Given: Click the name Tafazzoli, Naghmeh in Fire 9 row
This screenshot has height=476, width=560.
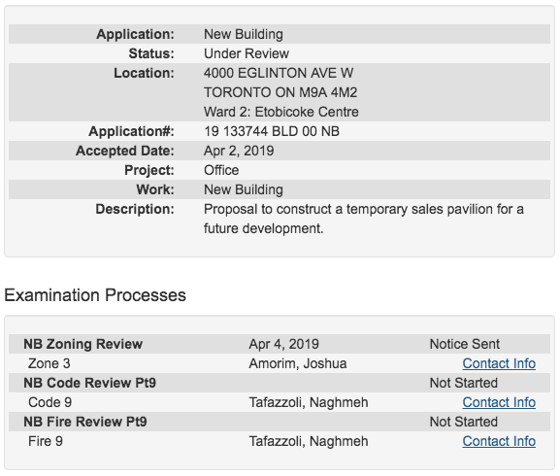Looking at the screenshot, I should (309, 441).
